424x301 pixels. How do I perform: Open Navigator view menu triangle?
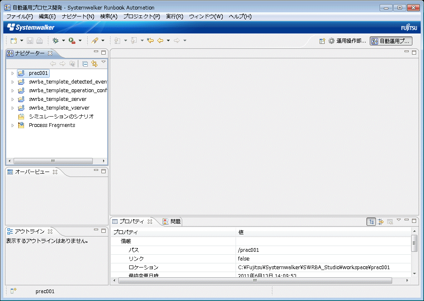coord(103,62)
